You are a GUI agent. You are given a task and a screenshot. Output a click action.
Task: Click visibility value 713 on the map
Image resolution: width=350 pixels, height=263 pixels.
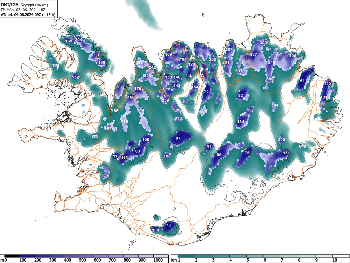click(x=56, y=66)
